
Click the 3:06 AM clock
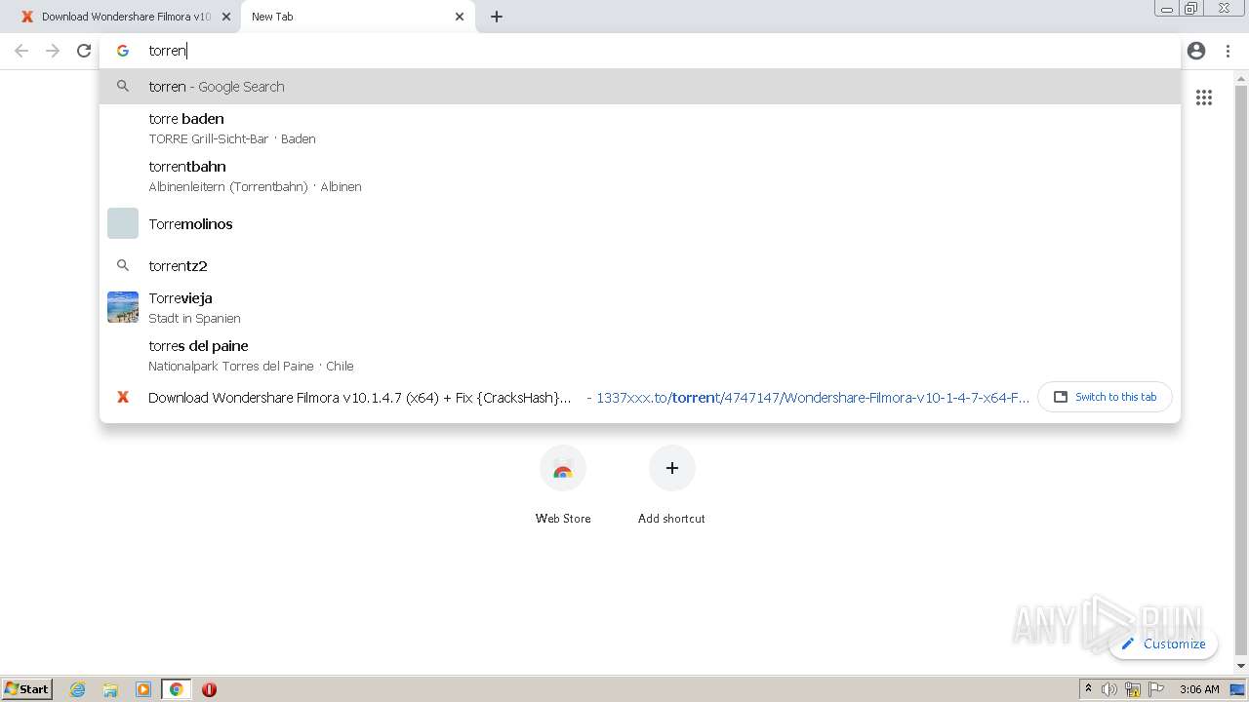tap(1199, 689)
